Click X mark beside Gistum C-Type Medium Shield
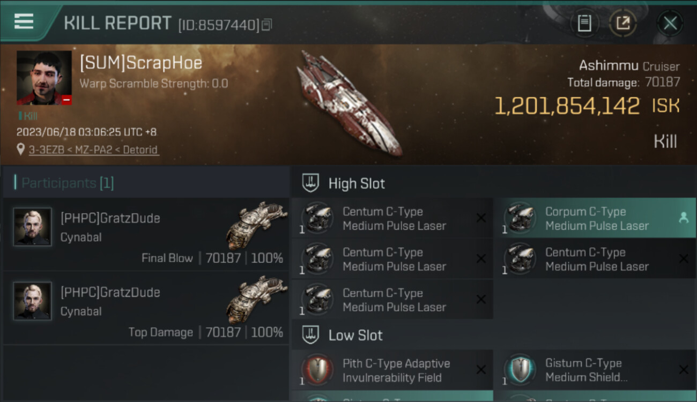The width and height of the screenshot is (697, 402). (x=684, y=369)
